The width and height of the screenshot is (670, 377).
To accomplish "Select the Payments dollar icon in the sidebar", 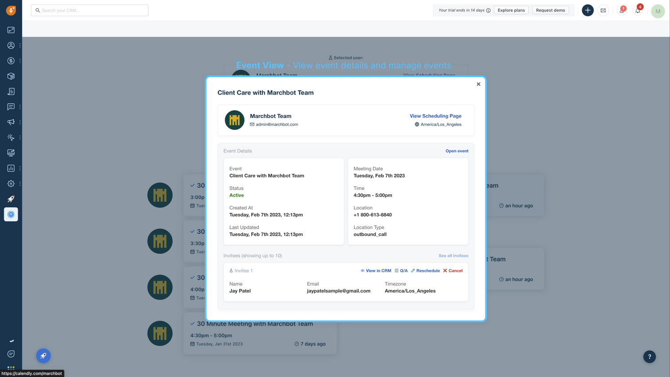I will click(x=11, y=60).
